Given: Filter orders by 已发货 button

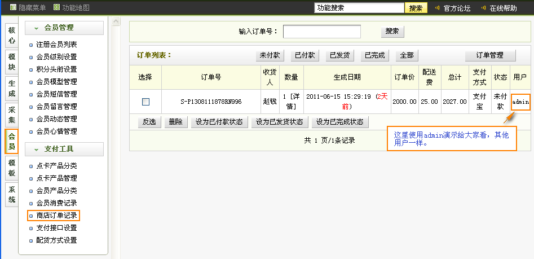Looking at the screenshot, I should tap(339, 55).
